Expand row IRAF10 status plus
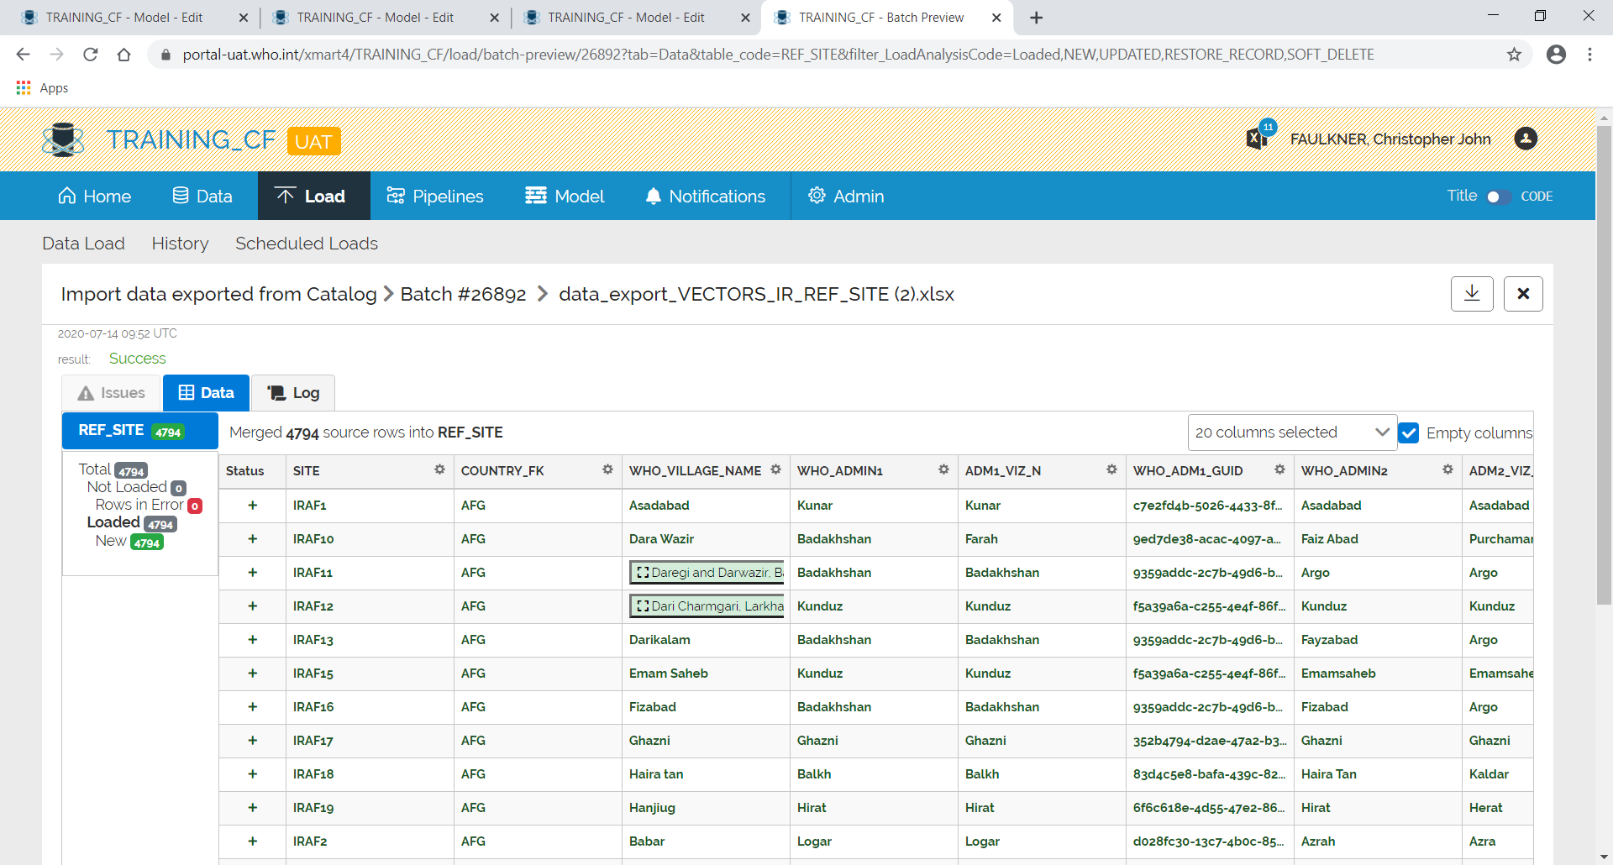1613x865 pixels. pos(252,539)
